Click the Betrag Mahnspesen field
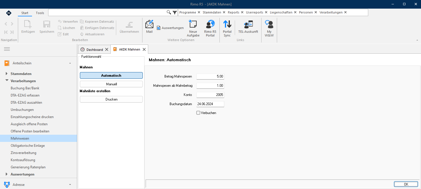421x189 pixels. tap(210, 76)
